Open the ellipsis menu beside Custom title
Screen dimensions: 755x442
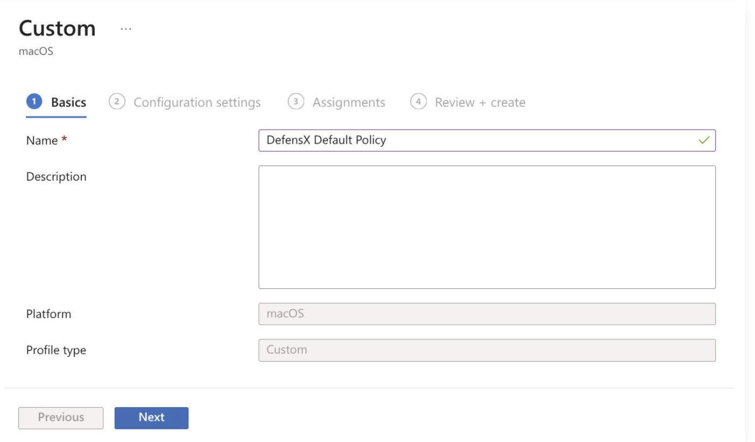pyautogui.click(x=125, y=29)
